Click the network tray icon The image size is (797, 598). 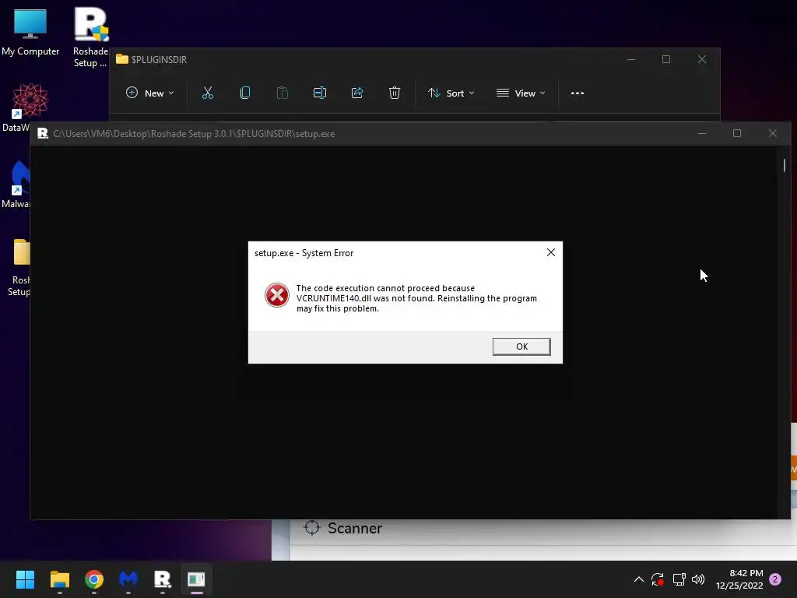pos(679,579)
